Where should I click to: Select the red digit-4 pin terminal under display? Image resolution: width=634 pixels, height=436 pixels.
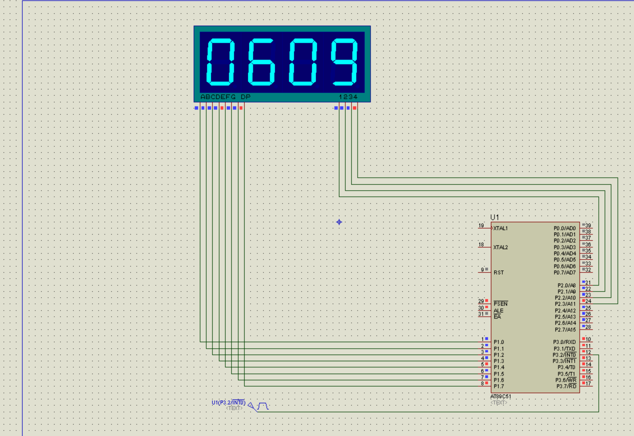[x=355, y=108]
